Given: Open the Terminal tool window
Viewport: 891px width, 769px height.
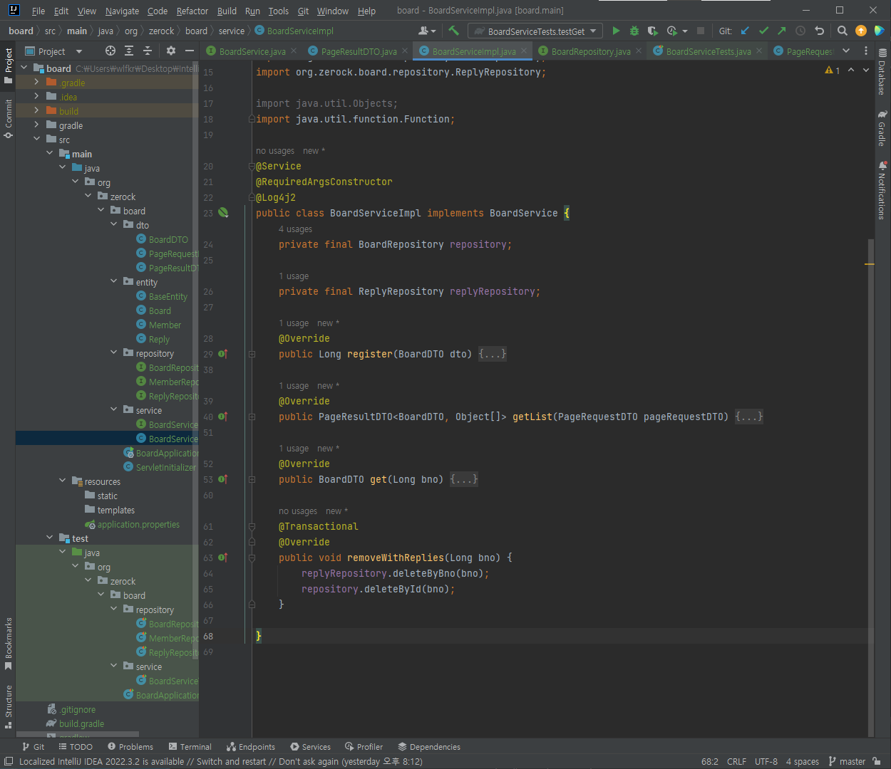Looking at the screenshot, I should coord(190,747).
